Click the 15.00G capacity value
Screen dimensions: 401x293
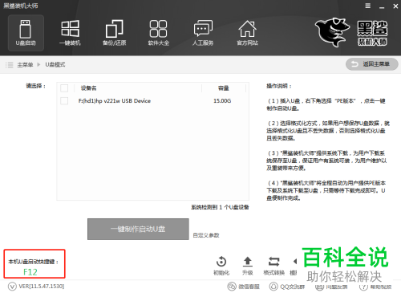[x=222, y=101]
